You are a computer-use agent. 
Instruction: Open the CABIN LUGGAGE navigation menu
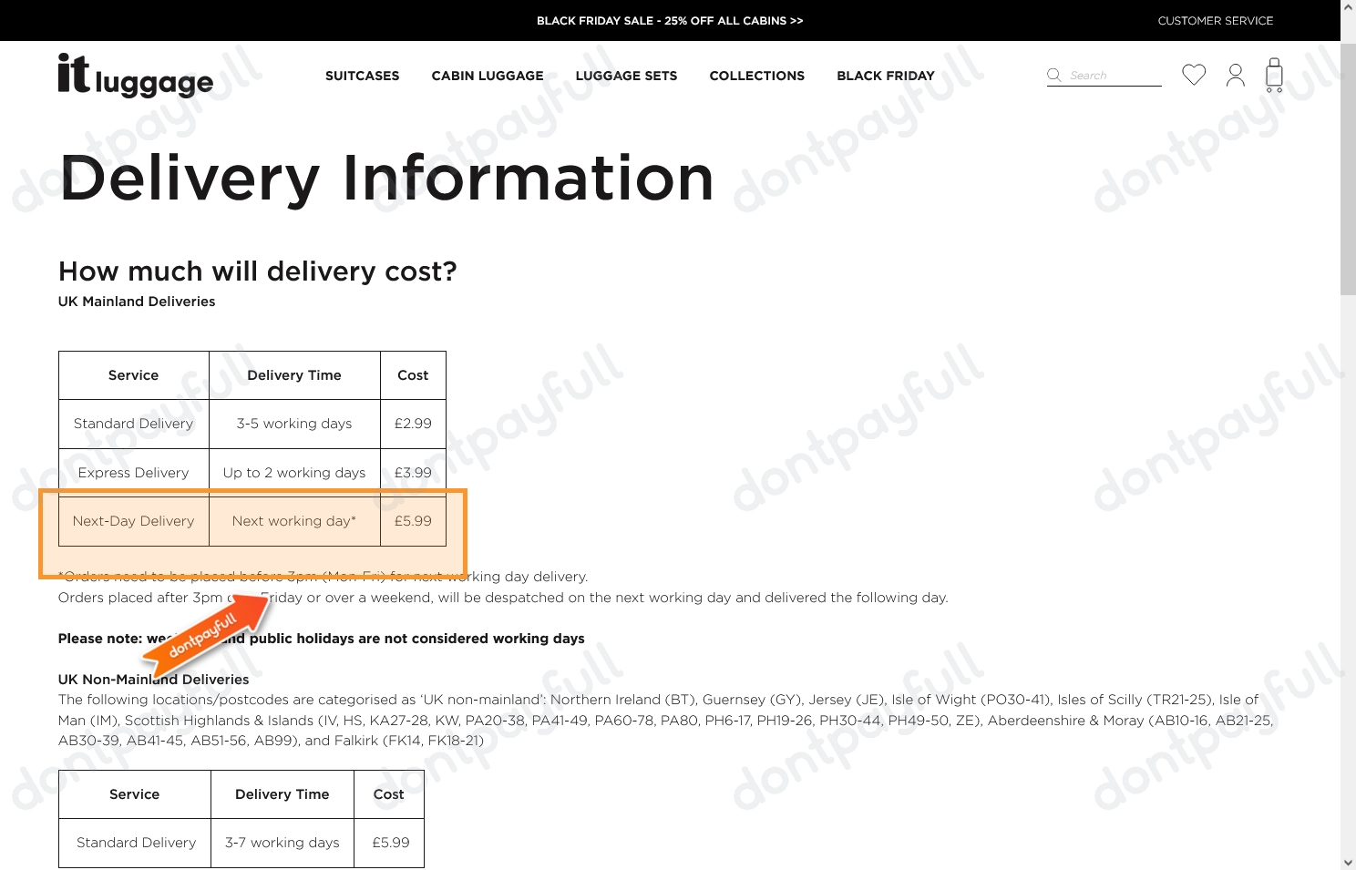[488, 76]
